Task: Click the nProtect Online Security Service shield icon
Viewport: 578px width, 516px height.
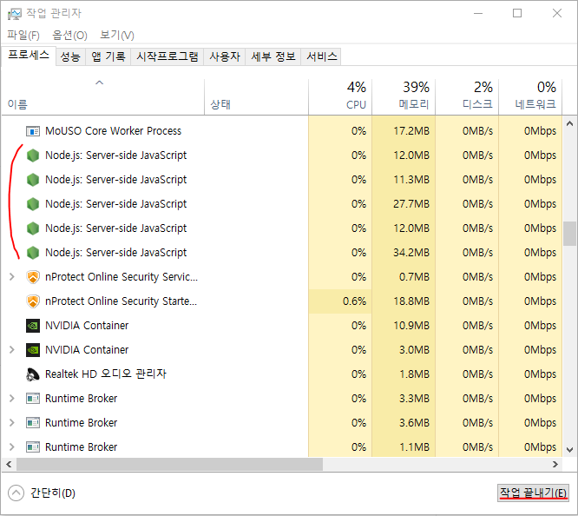Action: point(33,277)
